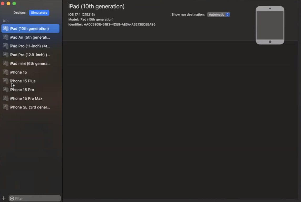Screen dimensions: 301x202
Task: Select iPad (10th generation) in sidebar list
Action: click(30, 28)
